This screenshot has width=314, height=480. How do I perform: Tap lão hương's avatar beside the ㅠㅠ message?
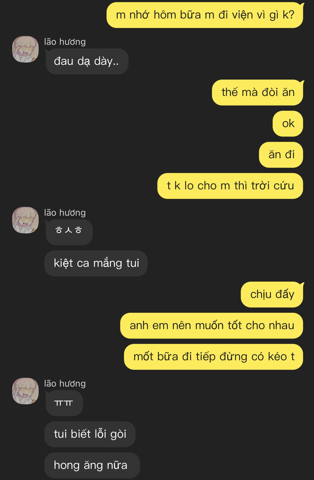tap(25, 391)
